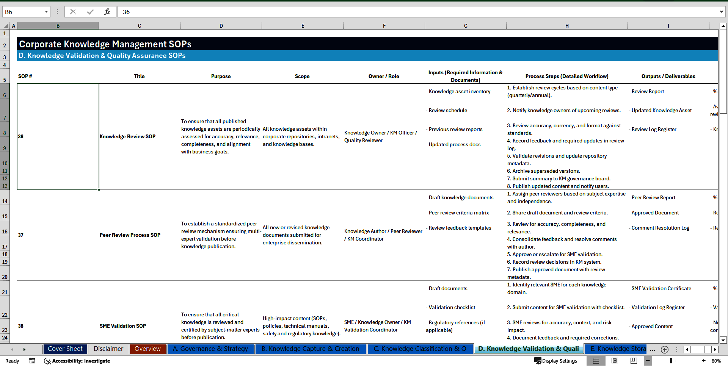Image resolution: width=728 pixels, height=366 pixels.
Task: Click the horizontal scrollbar right arrow
Action: (715, 349)
